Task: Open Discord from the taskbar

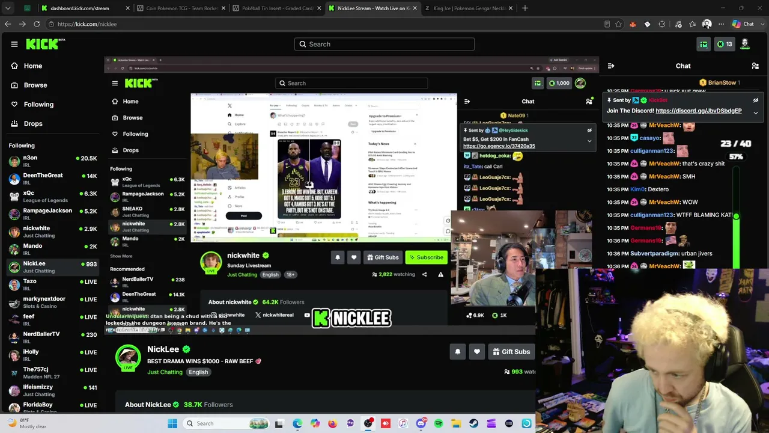Action: coord(421,423)
